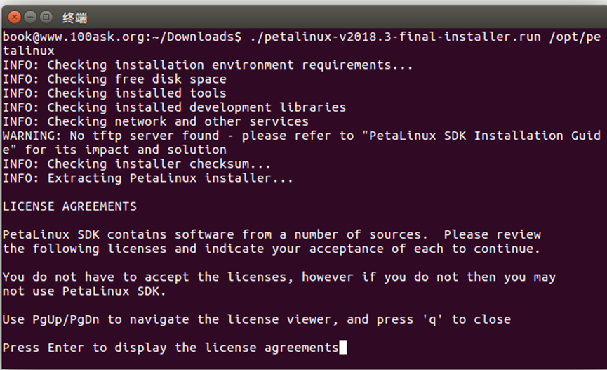Click the 终端 window title

point(74,18)
